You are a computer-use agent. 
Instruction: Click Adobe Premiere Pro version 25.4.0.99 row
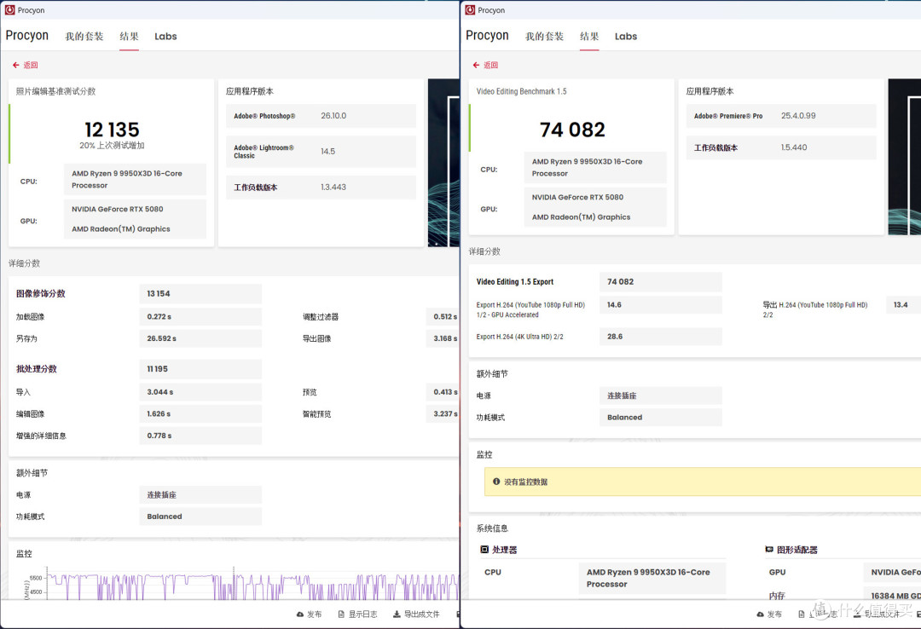pos(781,116)
